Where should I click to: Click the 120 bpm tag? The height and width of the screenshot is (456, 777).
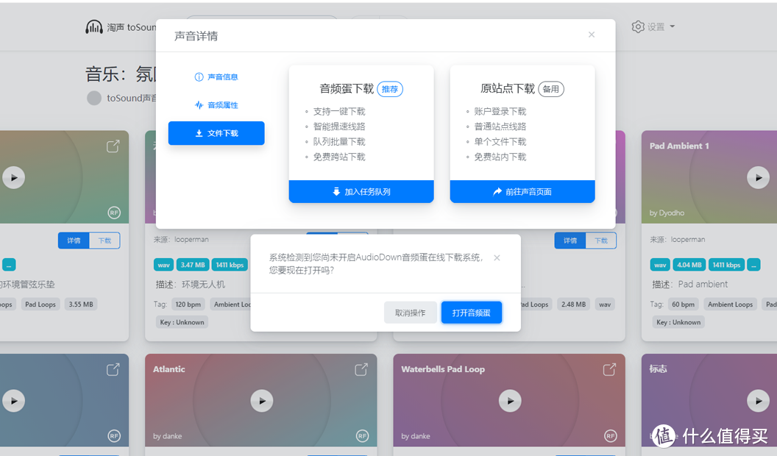(x=188, y=304)
